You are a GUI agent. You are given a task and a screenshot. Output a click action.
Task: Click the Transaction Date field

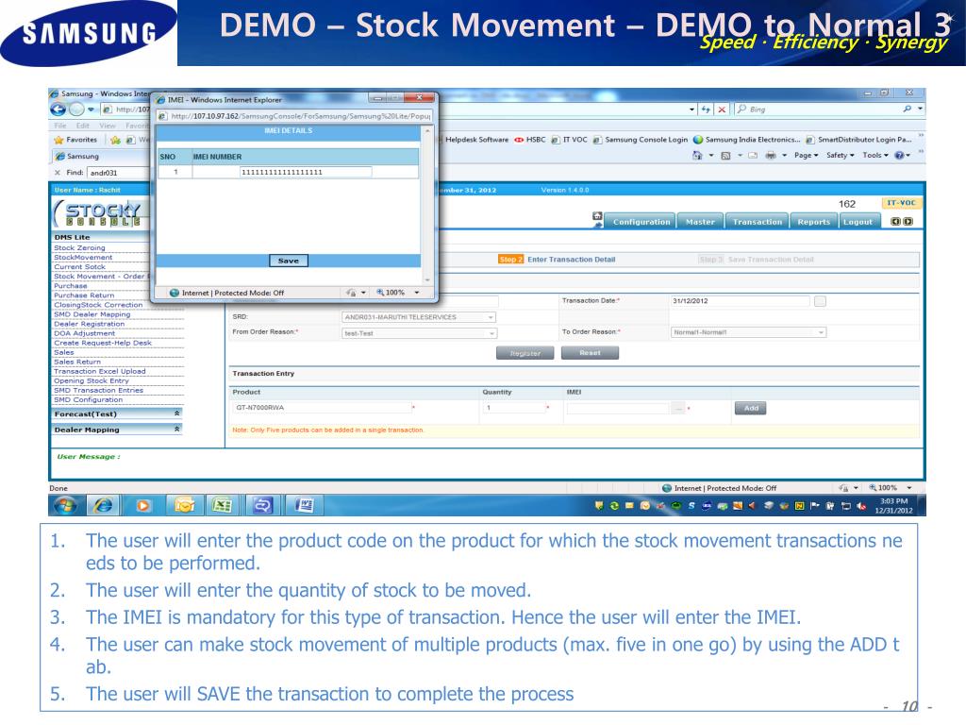pos(740,301)
